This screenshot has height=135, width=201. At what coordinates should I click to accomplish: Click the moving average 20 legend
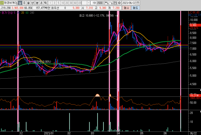pos(23,13)
